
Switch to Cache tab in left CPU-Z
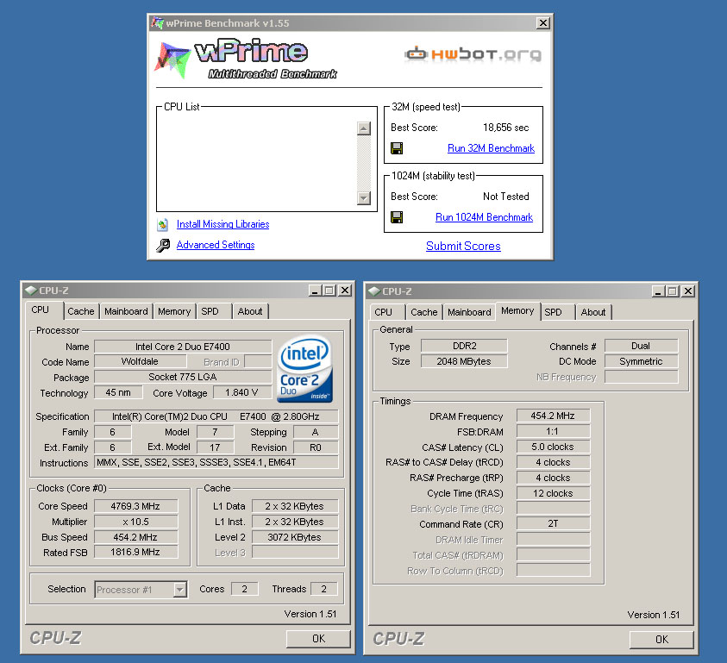(x=81, y=311)
